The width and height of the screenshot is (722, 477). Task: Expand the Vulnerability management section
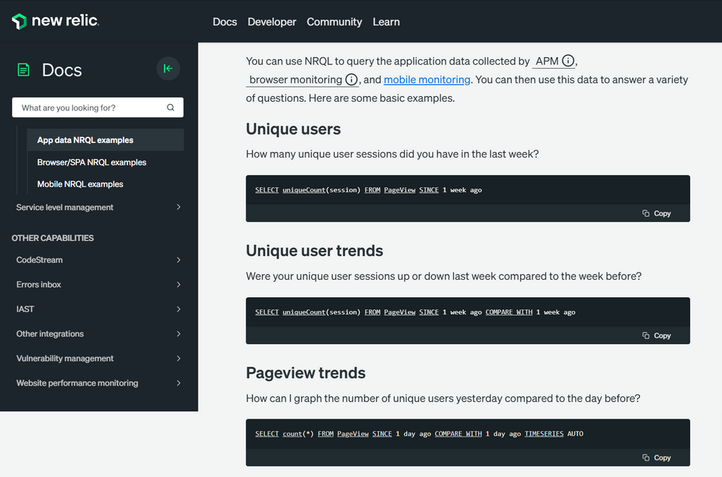pyautogui.click(x=178, y=358)
